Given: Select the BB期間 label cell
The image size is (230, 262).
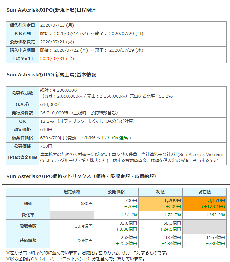Looking at the screenshot, I should (22, 34).
